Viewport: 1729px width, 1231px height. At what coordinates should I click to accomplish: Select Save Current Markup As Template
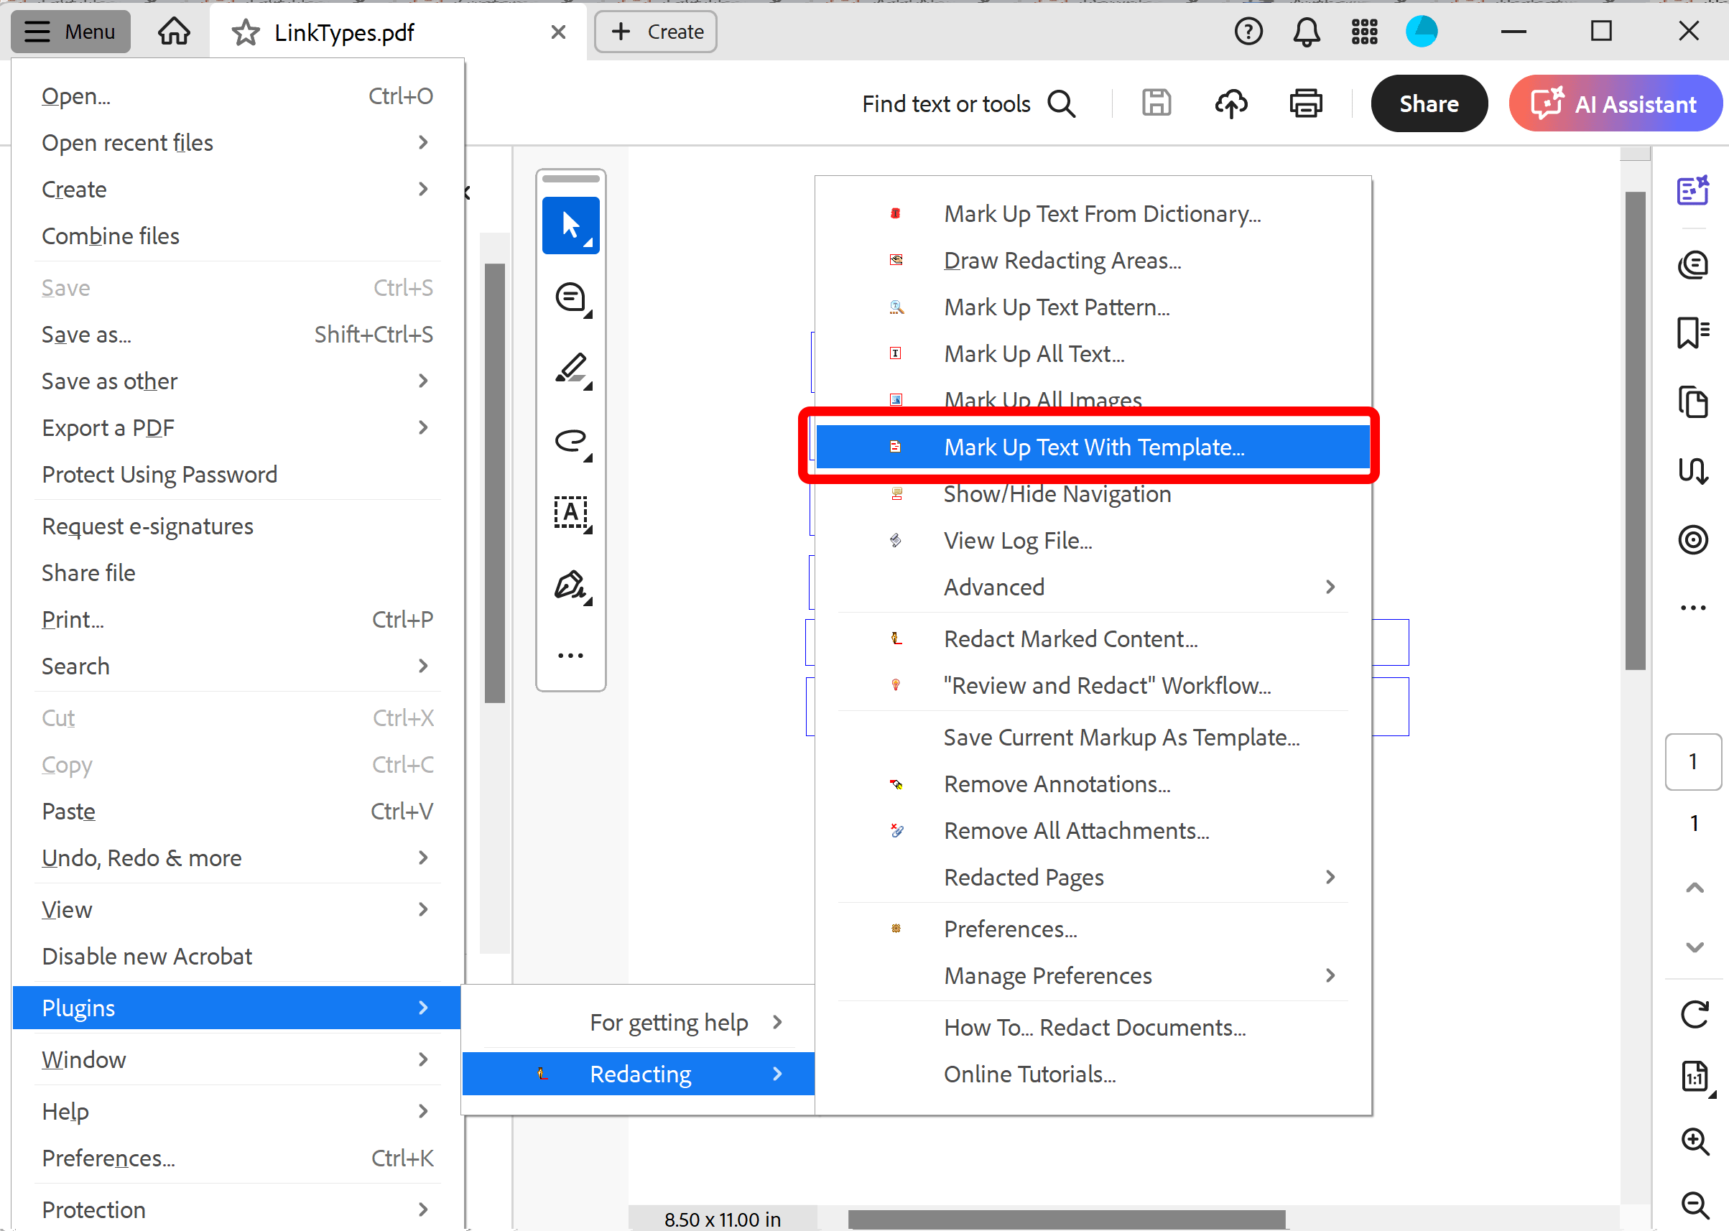pos(1093,738)
